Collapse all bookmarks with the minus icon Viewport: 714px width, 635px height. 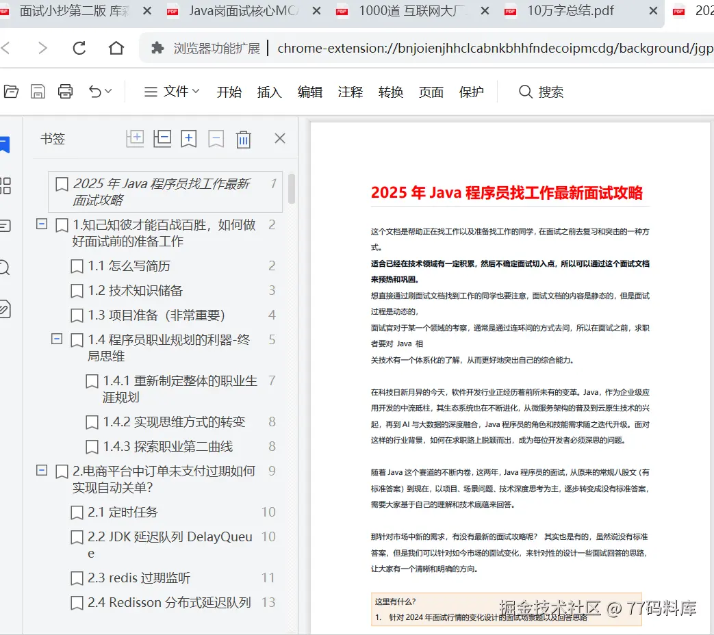coord(162,138)
